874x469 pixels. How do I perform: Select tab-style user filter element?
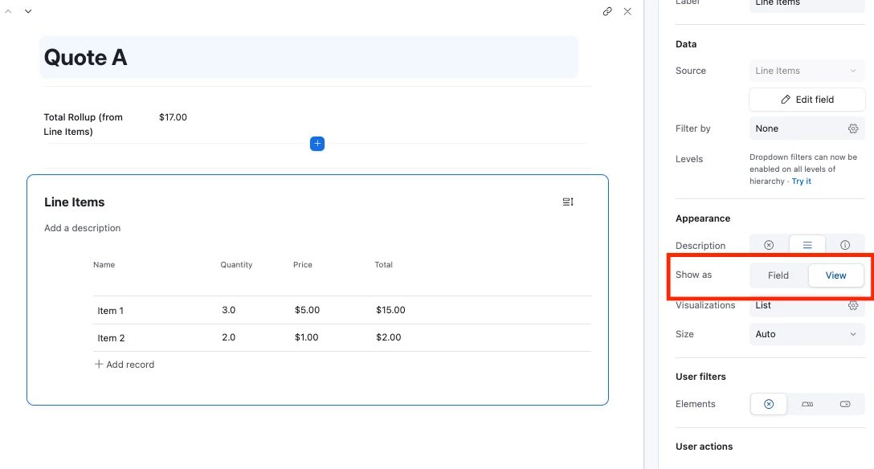tap(807, 404)
